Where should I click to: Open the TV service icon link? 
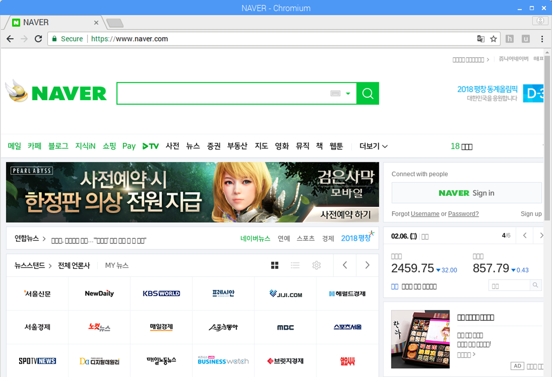tap(151, 146)
